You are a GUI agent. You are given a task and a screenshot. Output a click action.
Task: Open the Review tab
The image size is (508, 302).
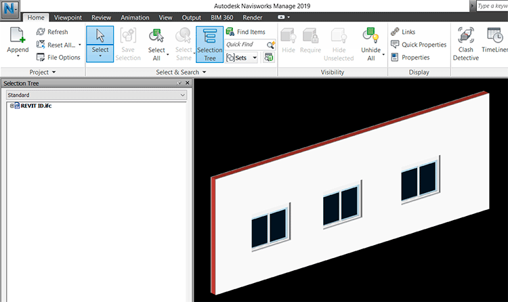click(101, 18)
